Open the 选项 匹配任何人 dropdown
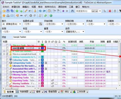This screenshot has height=99, width=121. click(x=83, y=32)
